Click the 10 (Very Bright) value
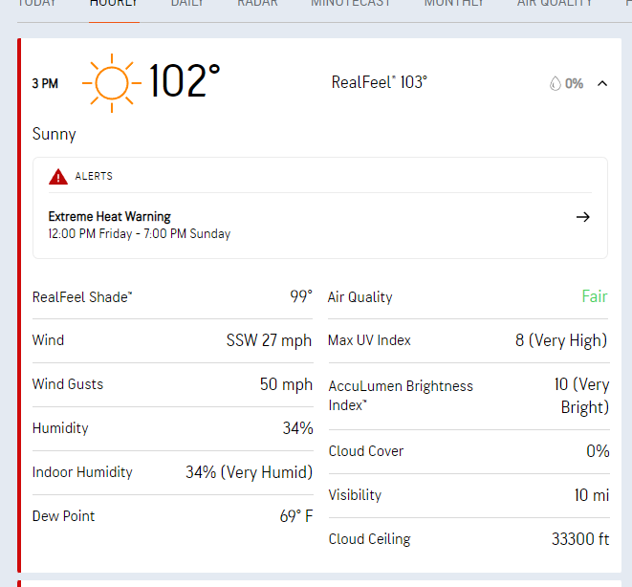The height and width of the screenshot is (587, 632). 581,396
